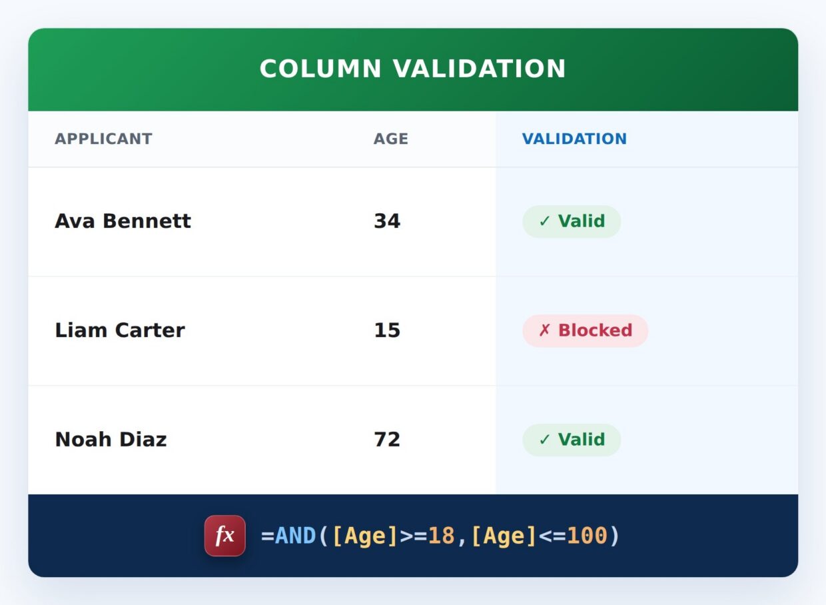Click the AND function in the formula
Screen dimensions: 826x605
coord(296,536)
